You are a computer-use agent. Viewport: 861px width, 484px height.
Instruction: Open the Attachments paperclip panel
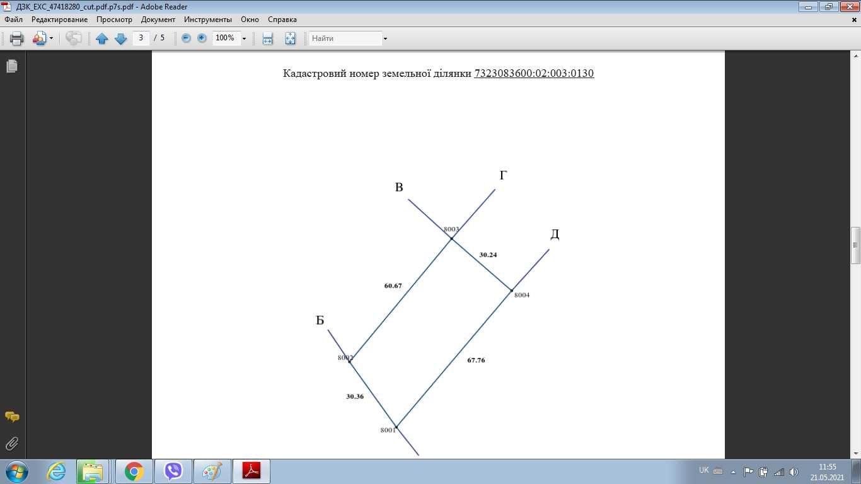(12, 444)
